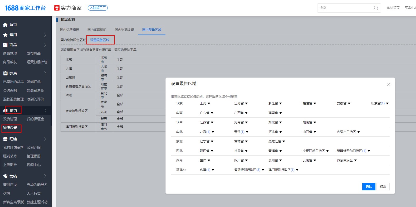
Task: Open 专场活动报名 sidebar link
Action: pyautogui.click(x=37, y=185)
